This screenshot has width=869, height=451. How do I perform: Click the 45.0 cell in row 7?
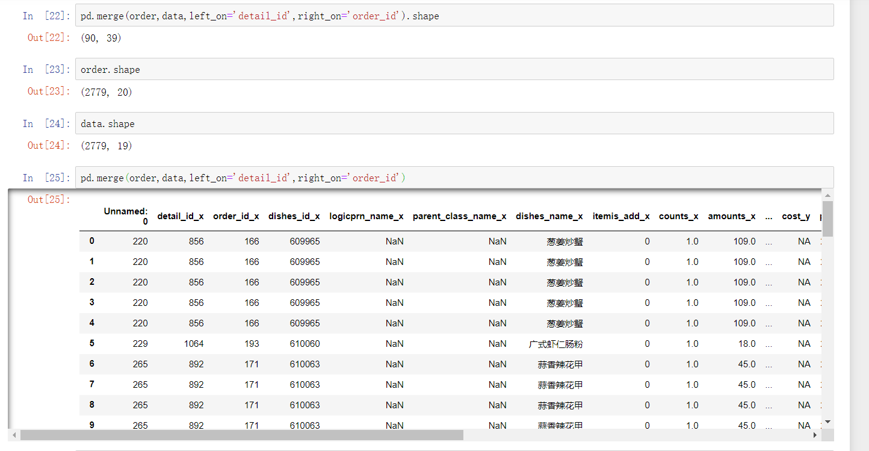[747, 385]
